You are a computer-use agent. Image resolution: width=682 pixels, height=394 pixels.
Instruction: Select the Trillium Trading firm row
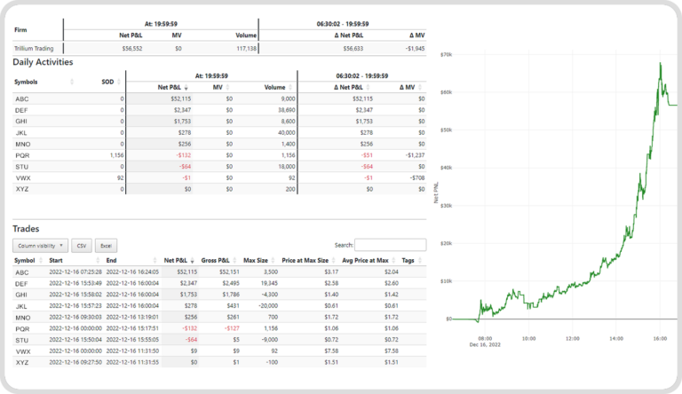pyautogui.click(x=36, y=47)
